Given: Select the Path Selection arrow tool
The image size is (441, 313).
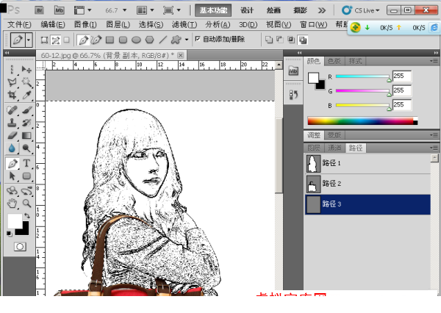Looking at the screenshot, I should point(12,176).
